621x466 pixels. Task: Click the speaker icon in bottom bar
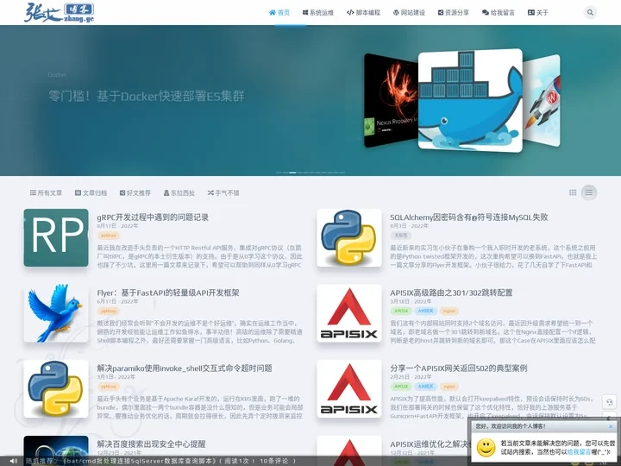tap(14, 461)
